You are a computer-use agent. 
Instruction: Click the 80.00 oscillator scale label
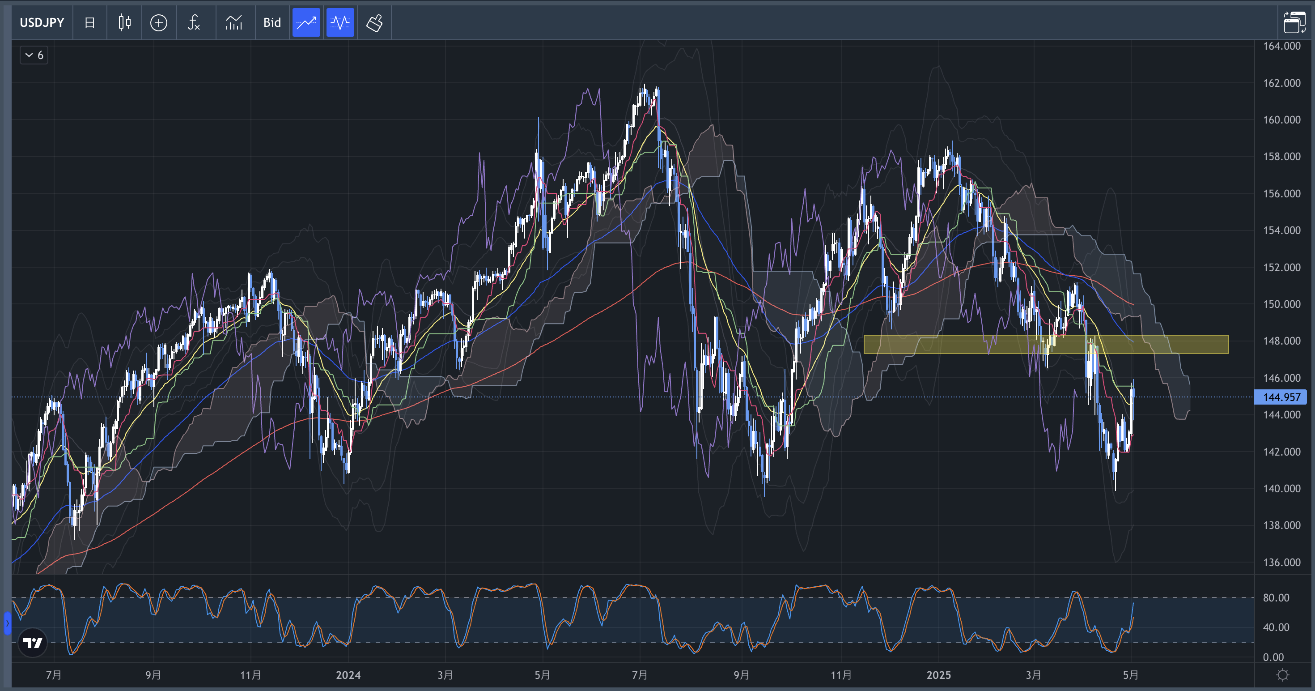point(1276,597)
